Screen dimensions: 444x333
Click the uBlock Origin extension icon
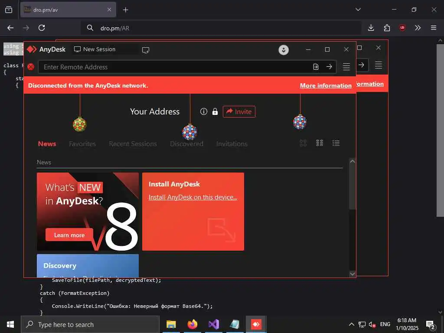click(402, 28)
